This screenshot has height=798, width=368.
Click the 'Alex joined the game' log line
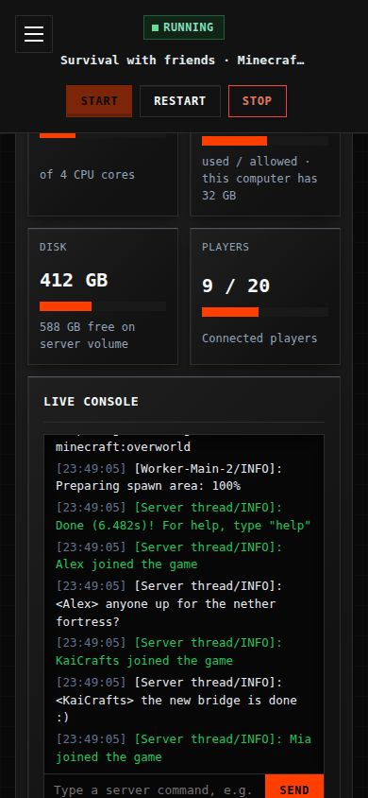click(169, 556)
